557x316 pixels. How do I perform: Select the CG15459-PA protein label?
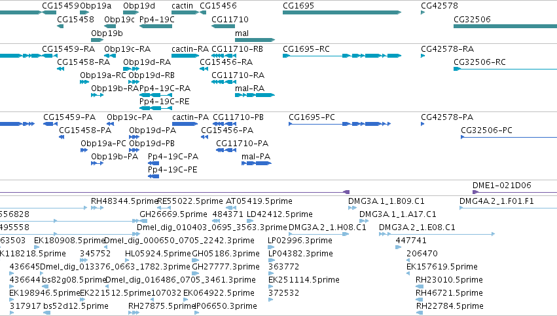tap(69, 117)
